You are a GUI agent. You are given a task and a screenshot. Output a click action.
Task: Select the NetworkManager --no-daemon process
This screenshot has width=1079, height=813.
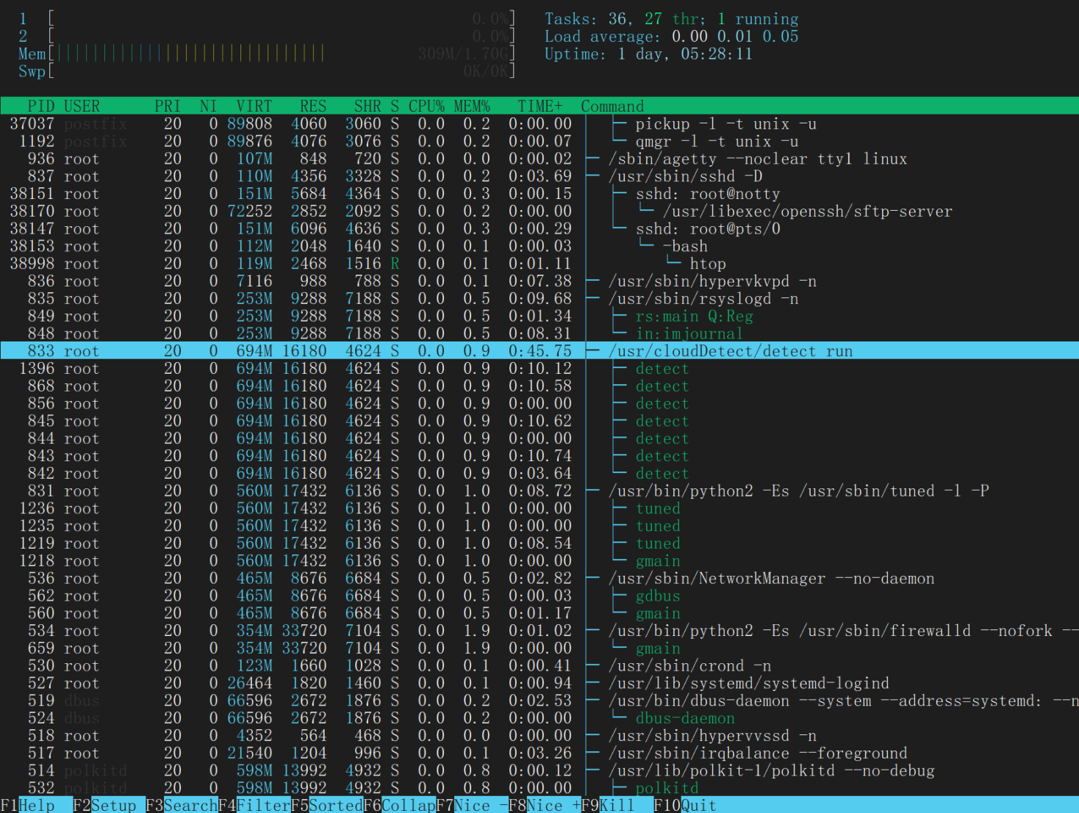click(539, 579)
